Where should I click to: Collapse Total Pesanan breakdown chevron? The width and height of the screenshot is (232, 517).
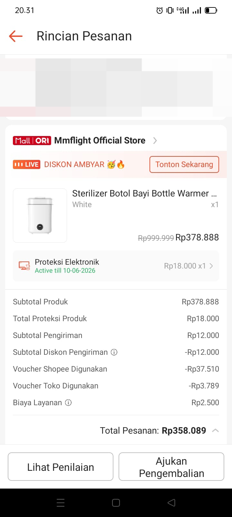(215, 430)
